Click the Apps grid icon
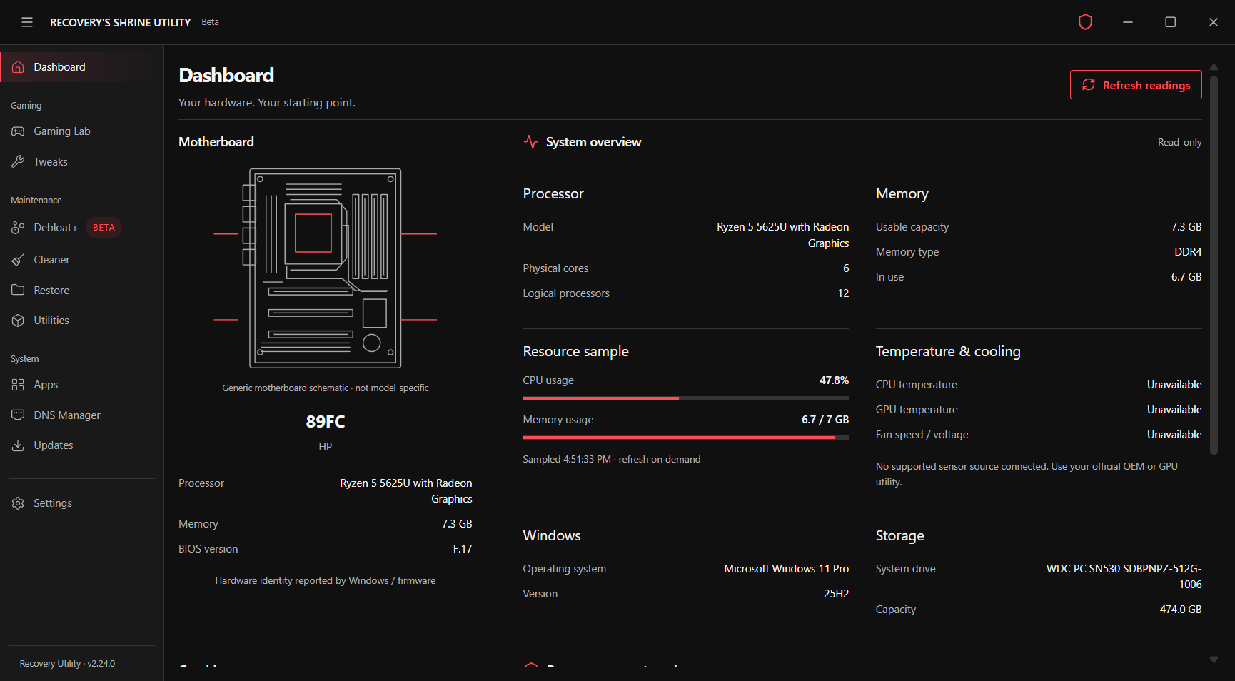The height and width of the screenshot is (681, 1235). click(18, 385)
